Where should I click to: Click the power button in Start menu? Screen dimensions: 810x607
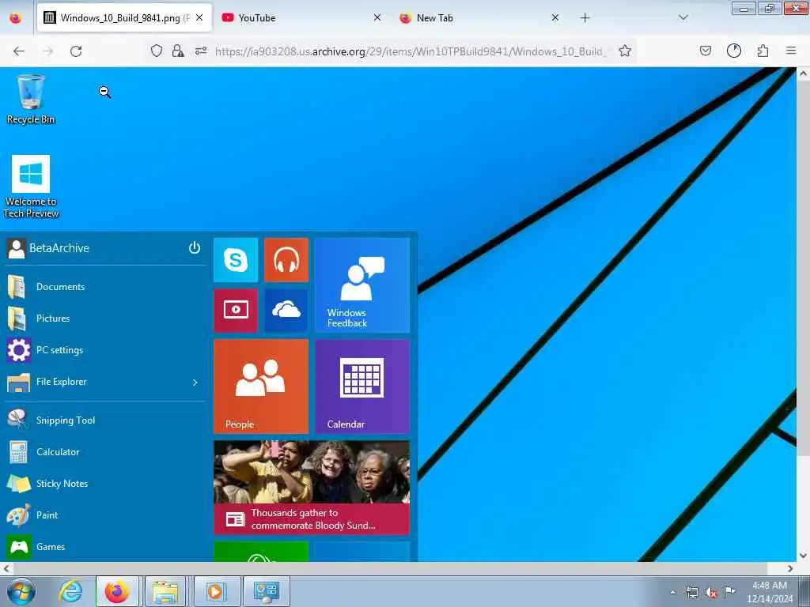[x=195, y=247]
